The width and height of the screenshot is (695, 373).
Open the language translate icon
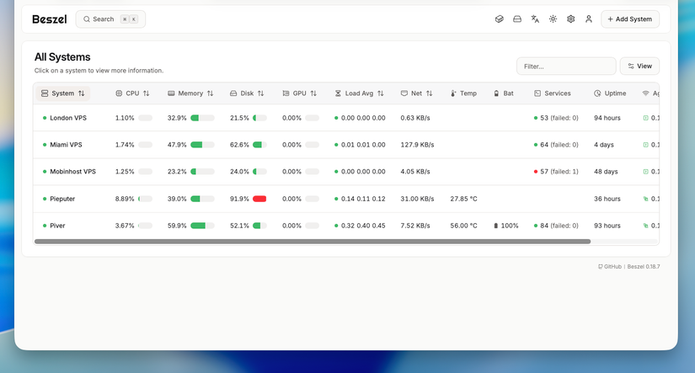tap(535, 19)
